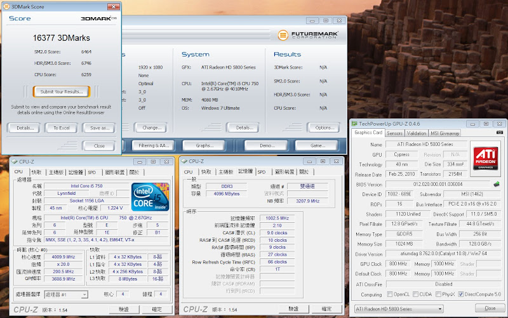Click 確定 button in CPU-Z processor window
Screen dimensions: 508x318
click(157, 309)
